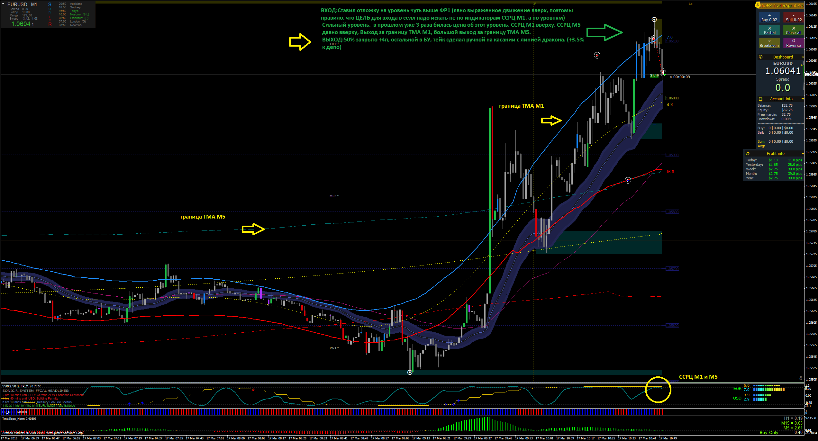Click the IceFX TraderAgent dollar coin icon
818x441 pixels.
[758, 5]
